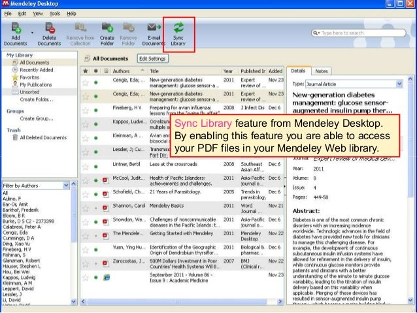Sort by the PDF attachment column header
This screenshot has width=417, height=313.
click(106, 71)
